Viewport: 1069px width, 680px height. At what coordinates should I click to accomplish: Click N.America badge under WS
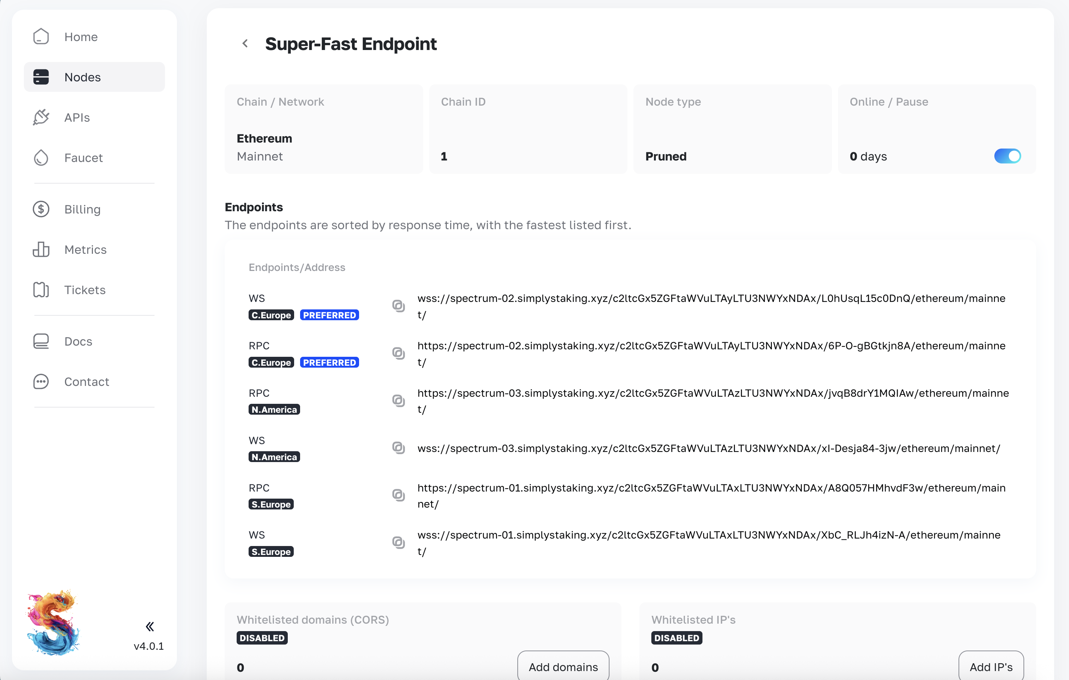274,457
